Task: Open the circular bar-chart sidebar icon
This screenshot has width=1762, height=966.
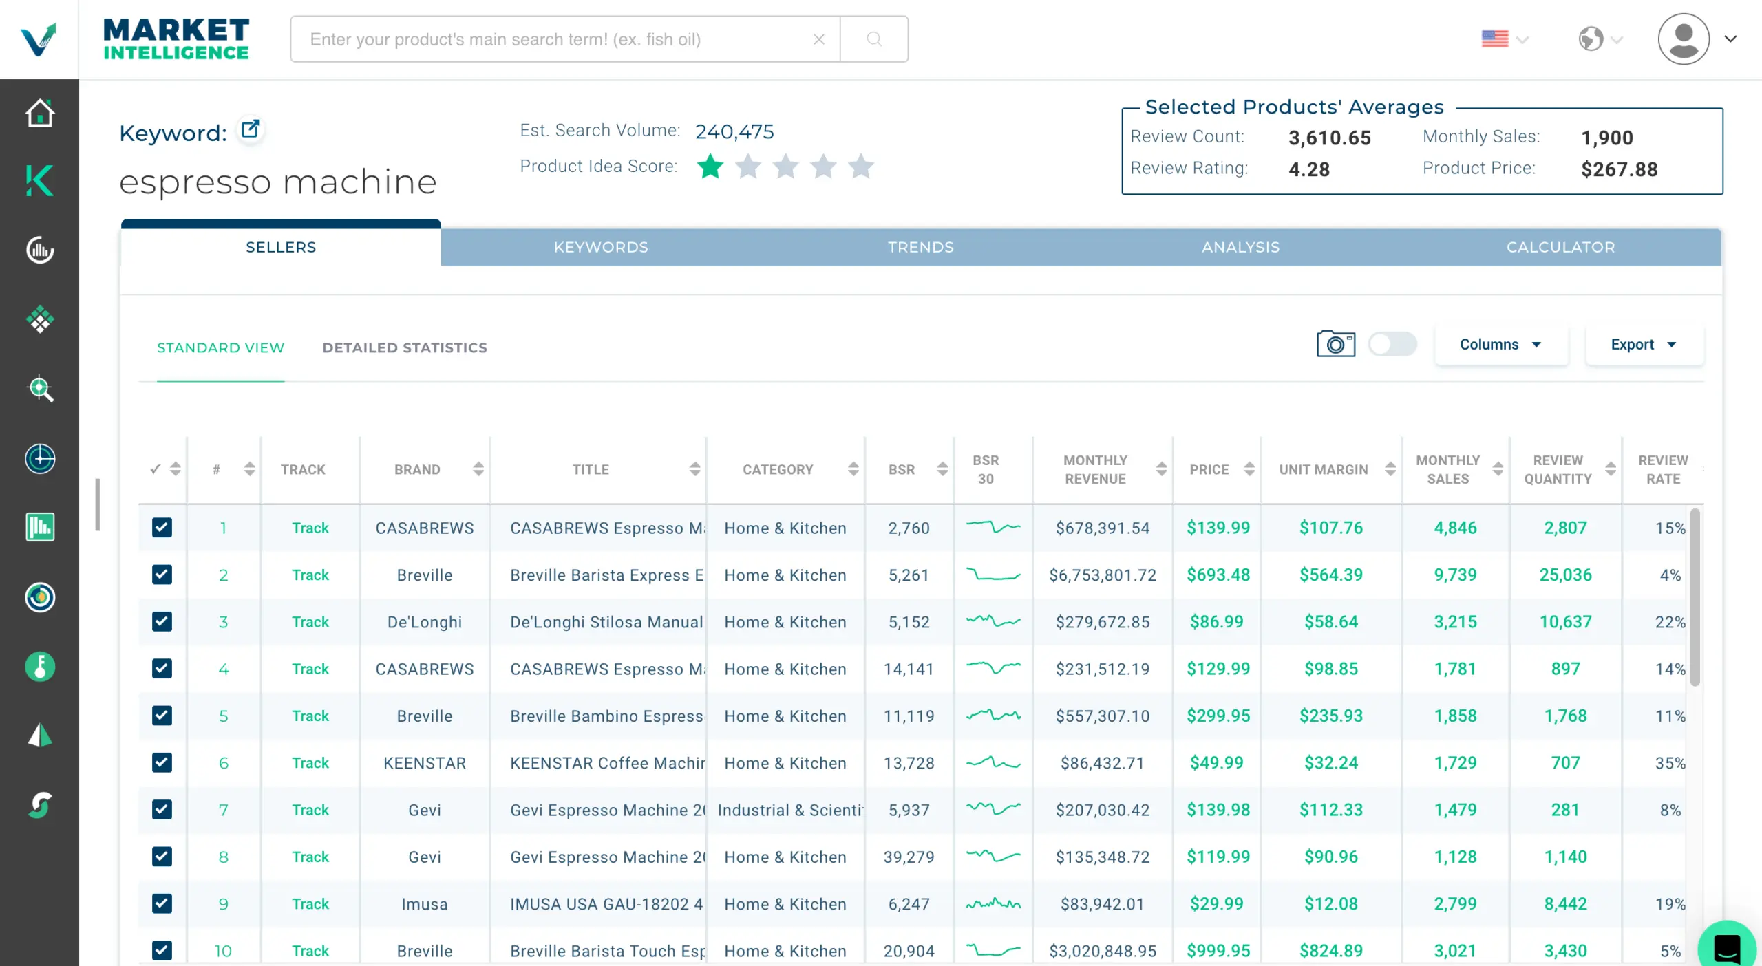Action: pyautogui.click(x=40, y=250)
